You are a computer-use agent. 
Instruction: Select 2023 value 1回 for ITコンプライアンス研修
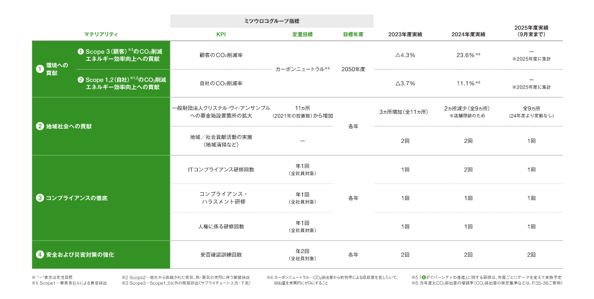click(x=405, y=170)
